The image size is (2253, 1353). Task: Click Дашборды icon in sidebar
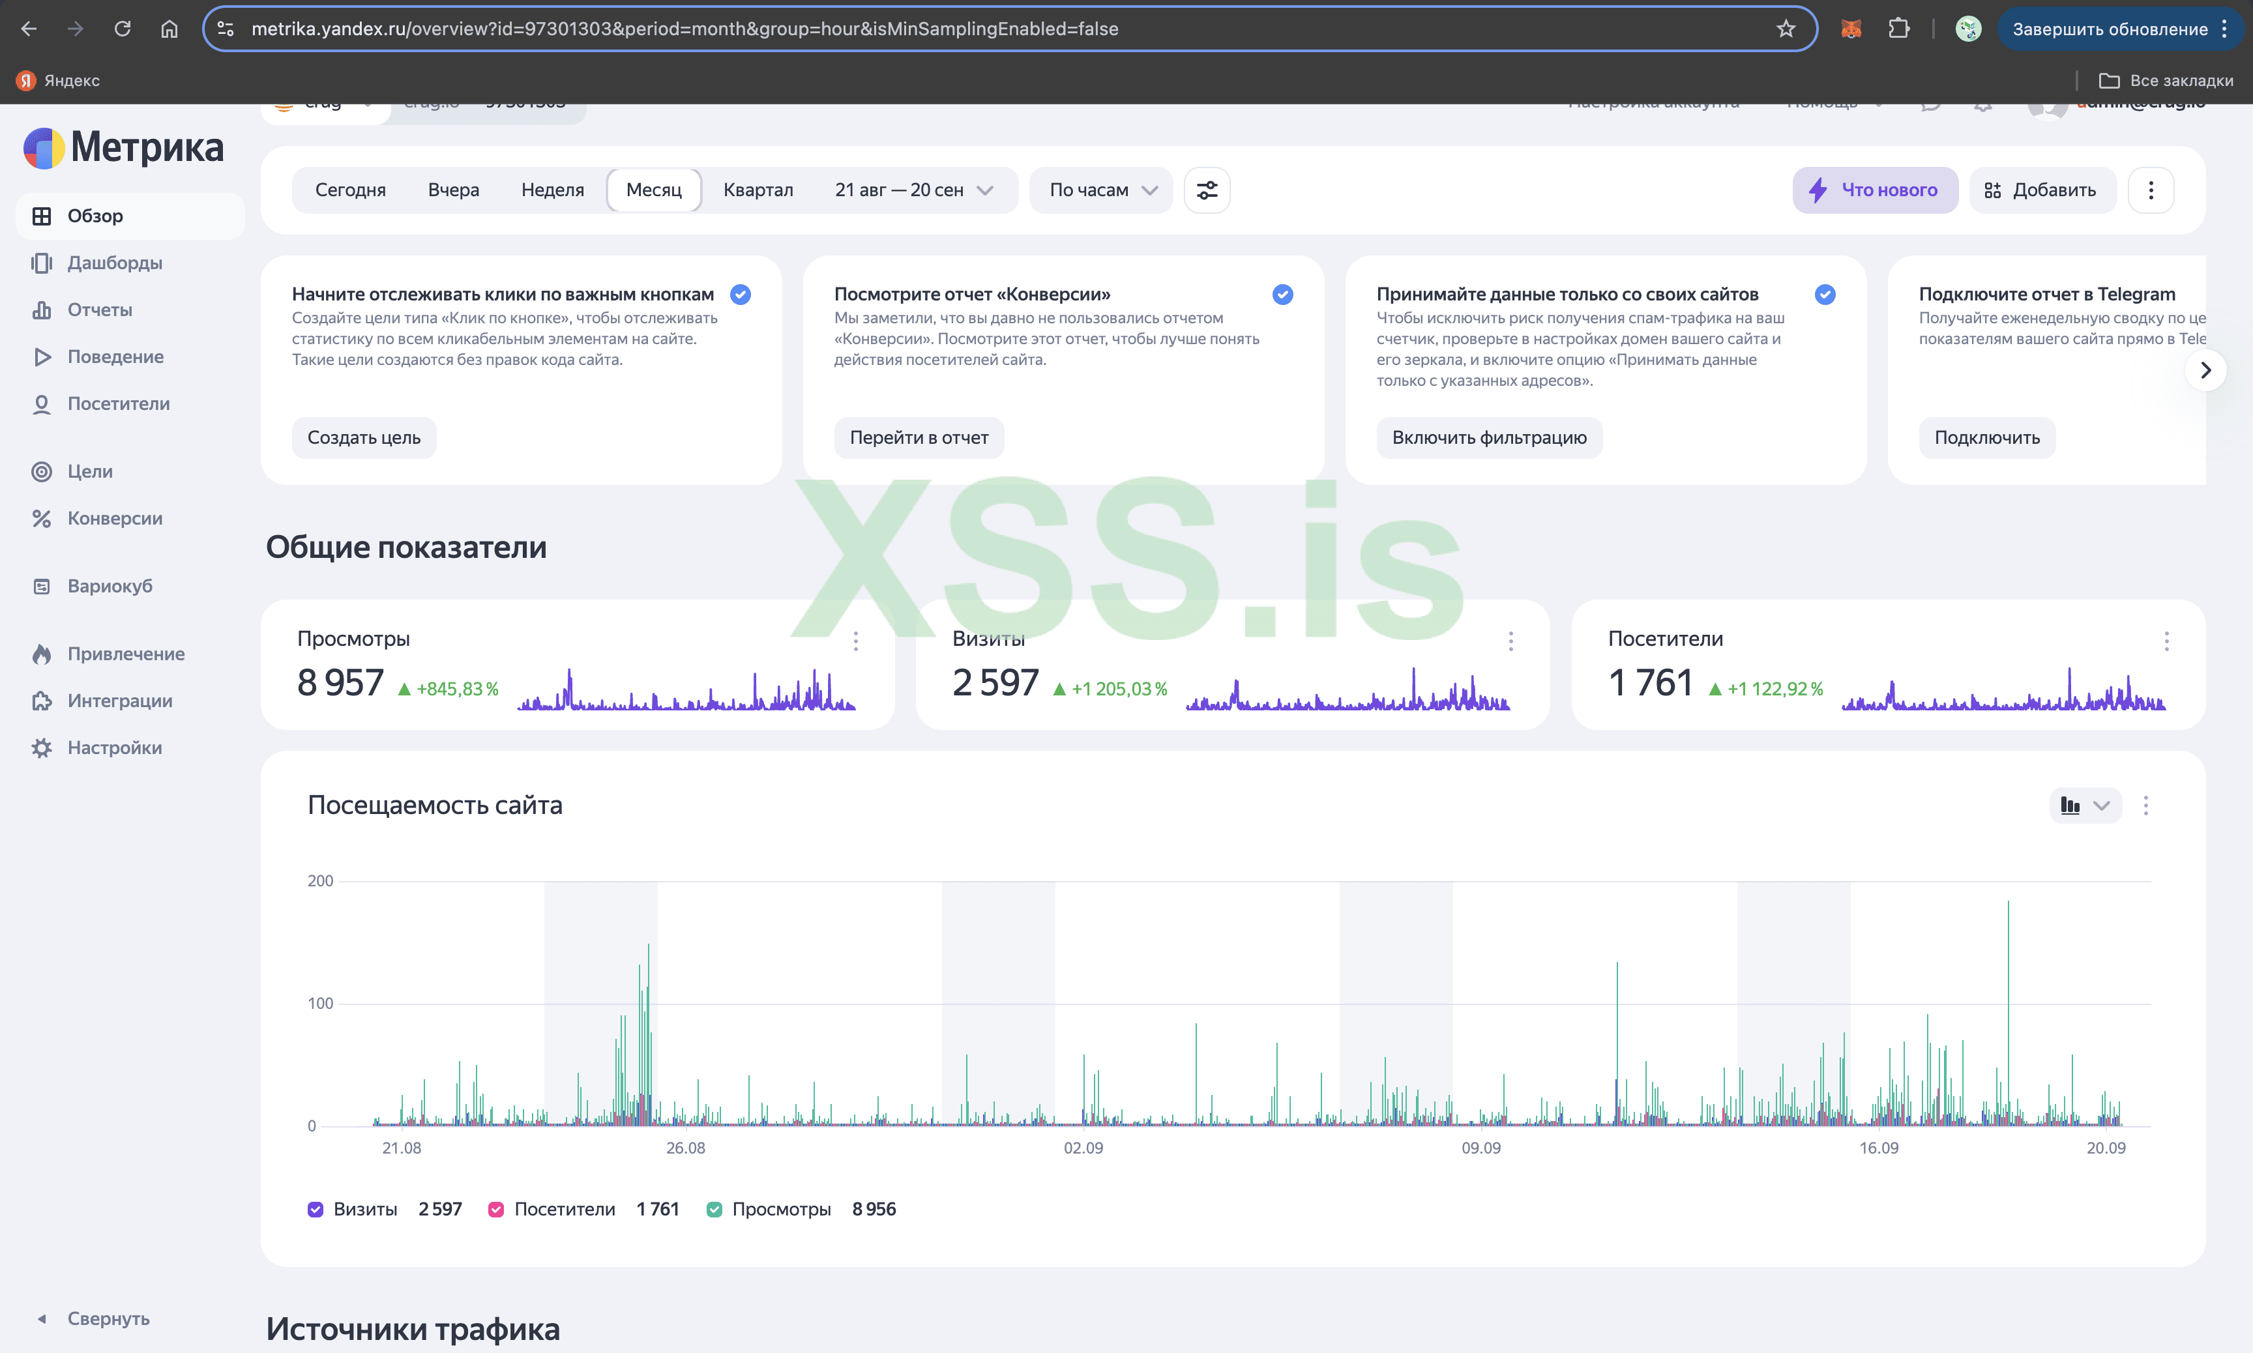tap(41, 263)
